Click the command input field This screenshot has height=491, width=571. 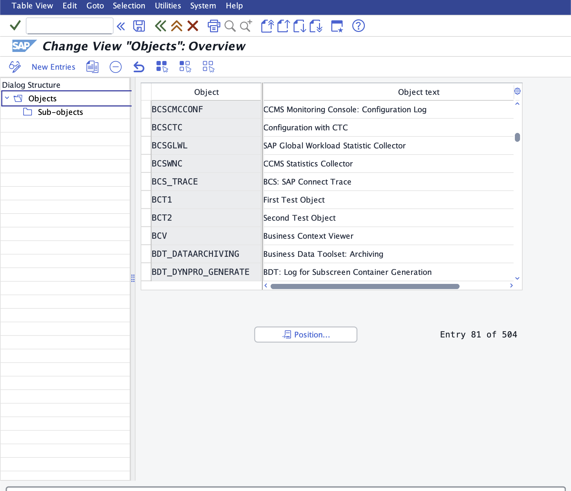pyautogui.click(x=70, y=26)
